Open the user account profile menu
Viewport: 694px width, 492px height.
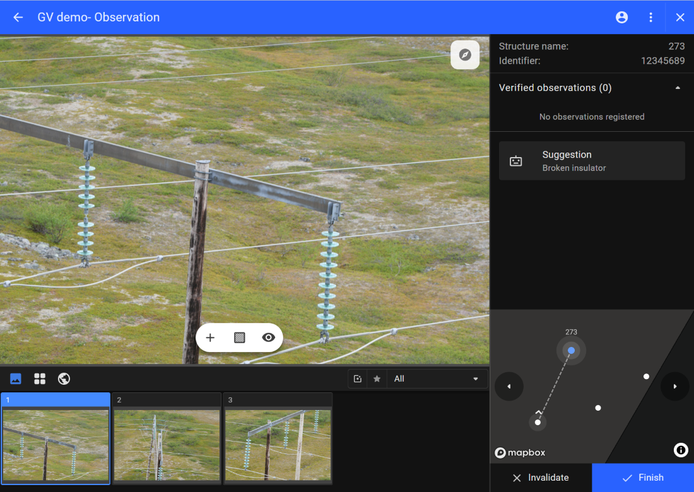tap(621, 17)
